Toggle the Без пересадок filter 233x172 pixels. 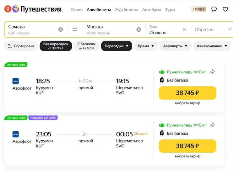56,46
